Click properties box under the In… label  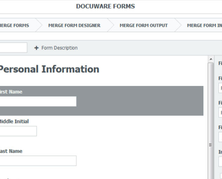point(220,162)
